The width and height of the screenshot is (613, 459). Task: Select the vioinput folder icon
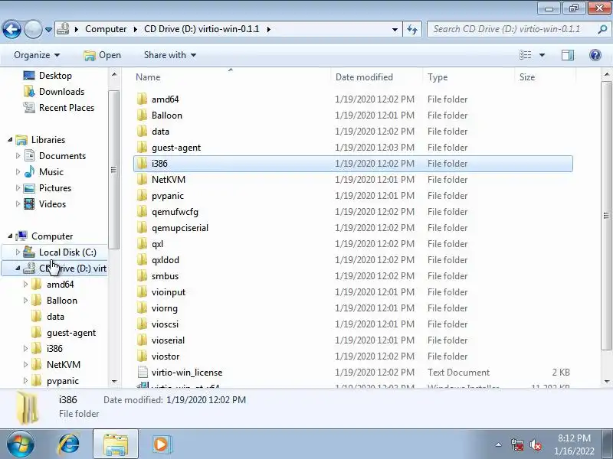pyautogui.click(x=143, y=292)
